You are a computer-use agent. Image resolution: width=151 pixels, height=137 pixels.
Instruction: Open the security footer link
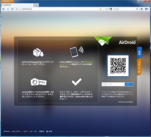[x=16, y=131]
